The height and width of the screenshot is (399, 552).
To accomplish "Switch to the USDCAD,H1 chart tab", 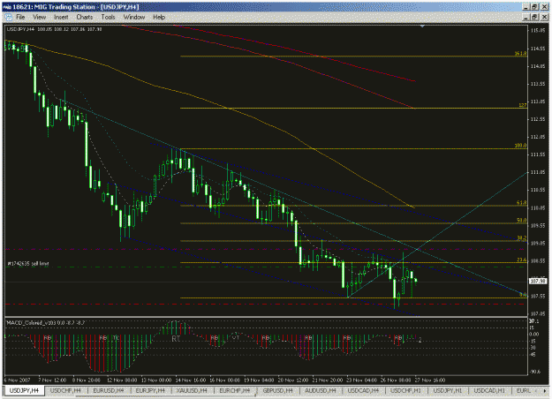I will 489,390.
